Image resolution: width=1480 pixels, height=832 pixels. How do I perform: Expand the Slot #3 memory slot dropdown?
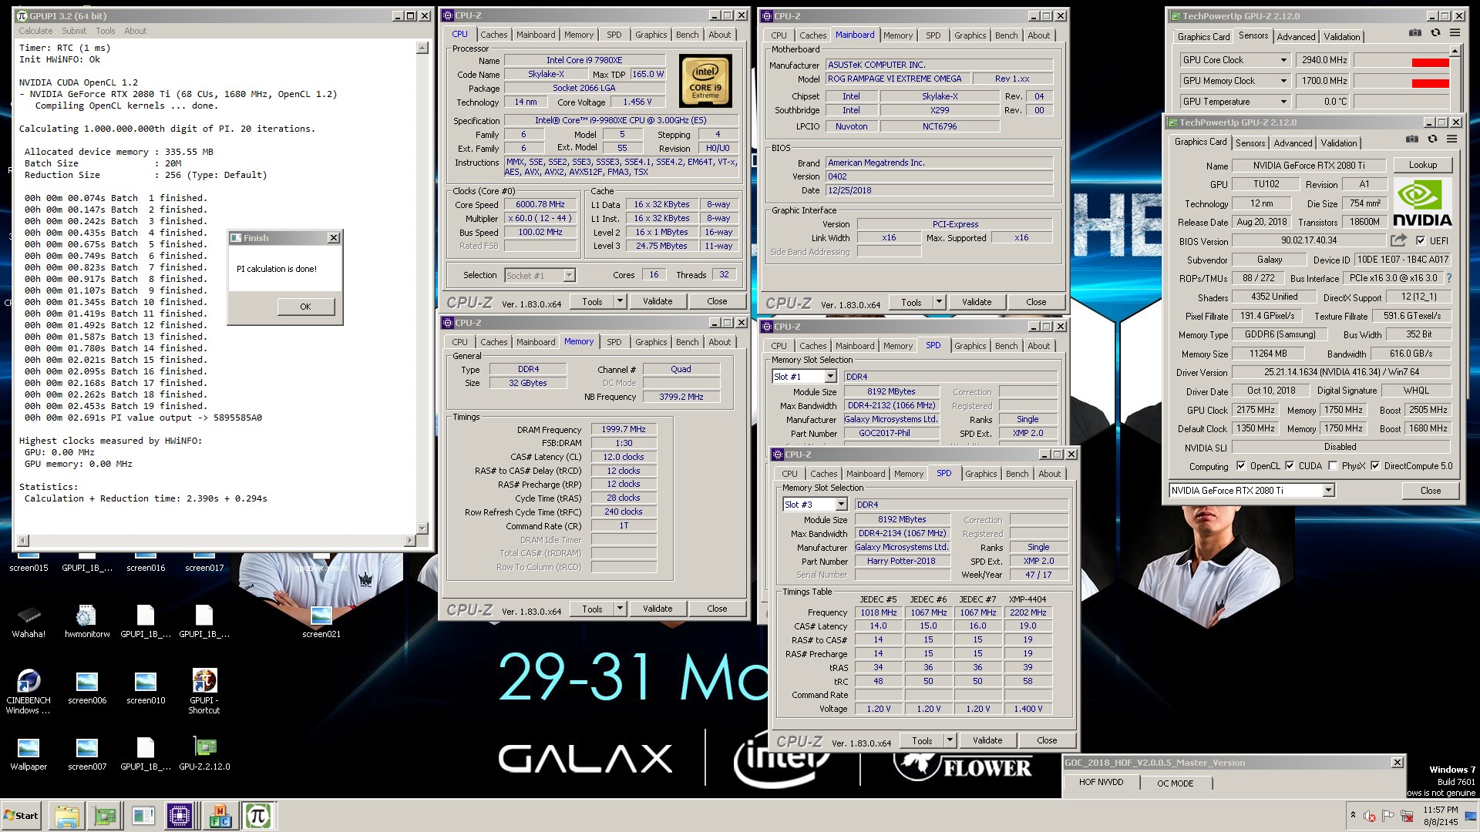[x=841, y=505]
